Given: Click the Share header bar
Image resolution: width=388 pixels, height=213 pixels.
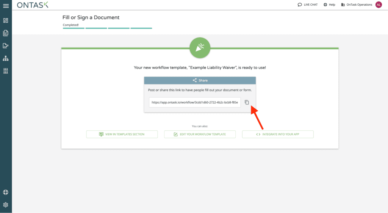Looking at the screenshot, I should (x=200, y=80).
